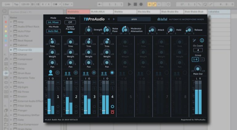Image resolution: width=237 pixels, height=130 pixels.
Task: Solo channel 3 with the S button
Action: click(94, 88)
